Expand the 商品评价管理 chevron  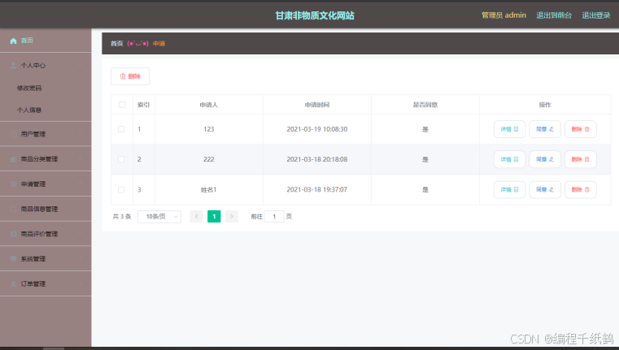point(81,234)
